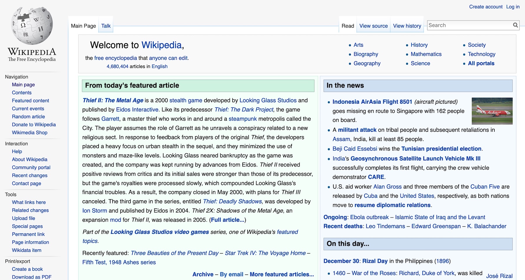Image resolution: width=525 pixels, height=280 pixels.
Task: Click the 'anyone can edit' link
Action: [168, 58]
